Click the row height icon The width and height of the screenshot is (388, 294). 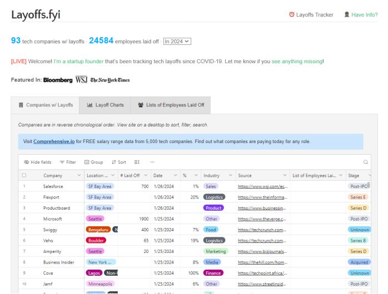pos(137,162)
